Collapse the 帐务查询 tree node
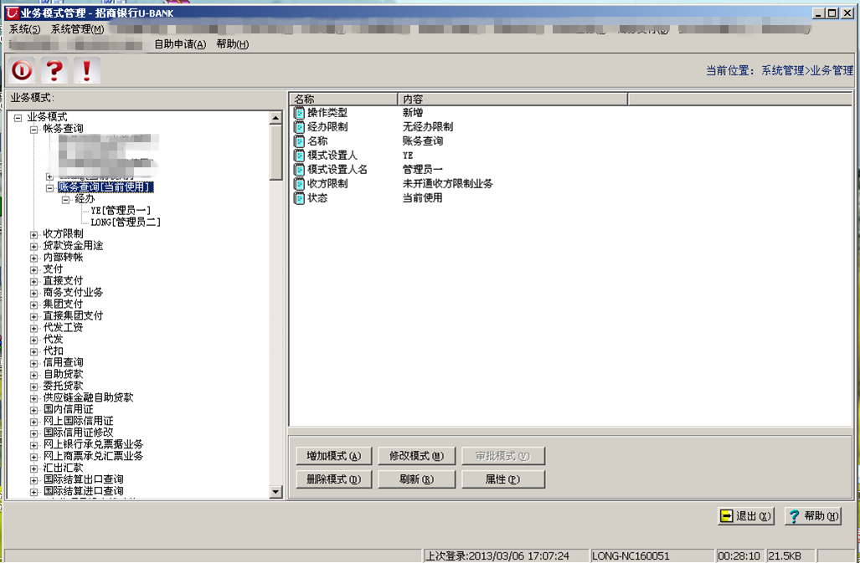 (x=34, y=130)
